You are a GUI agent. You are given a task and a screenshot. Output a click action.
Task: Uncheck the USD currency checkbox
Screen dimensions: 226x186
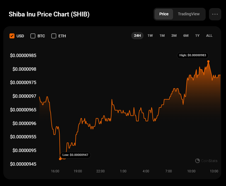coord(12,36)
